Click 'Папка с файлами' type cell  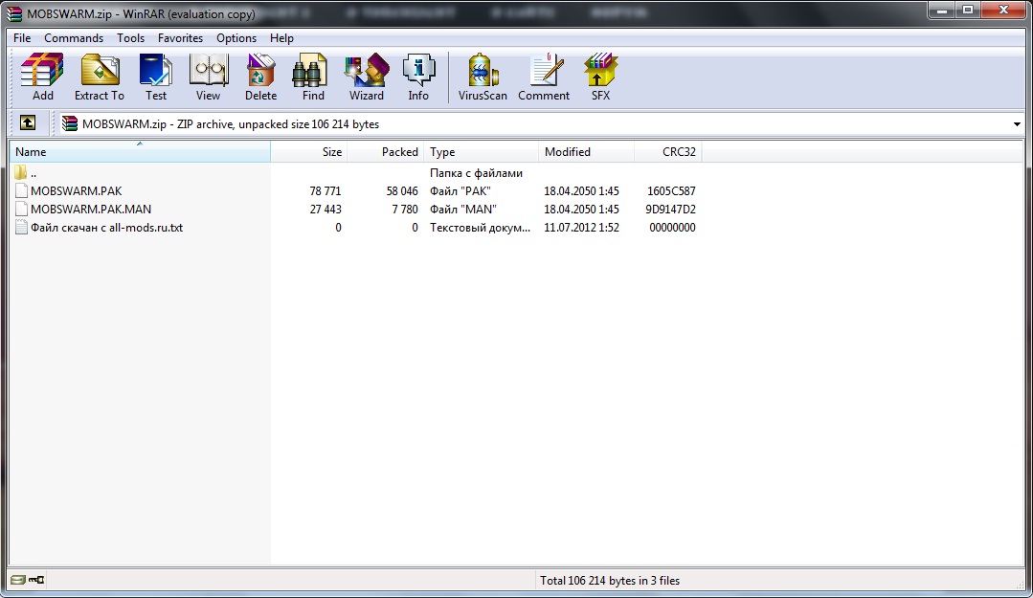477,173
